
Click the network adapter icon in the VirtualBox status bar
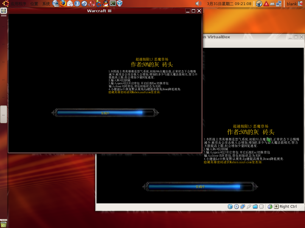(x=242, y=207)
